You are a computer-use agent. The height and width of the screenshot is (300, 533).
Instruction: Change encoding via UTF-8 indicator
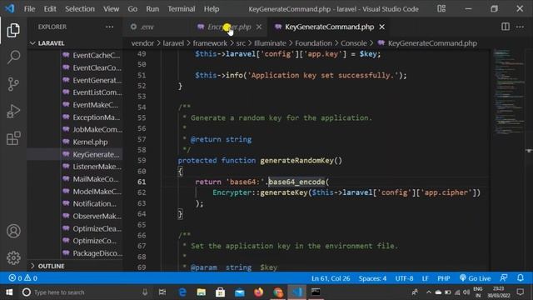tap(404, 278)
